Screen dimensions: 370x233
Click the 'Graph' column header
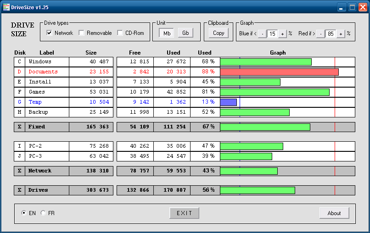pyautogui.click(x=278, y=53)
